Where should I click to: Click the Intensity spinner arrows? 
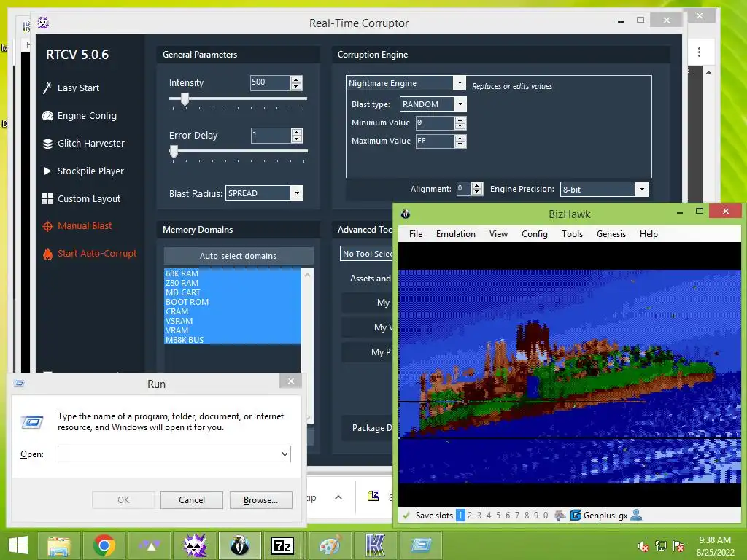point(296,82)
